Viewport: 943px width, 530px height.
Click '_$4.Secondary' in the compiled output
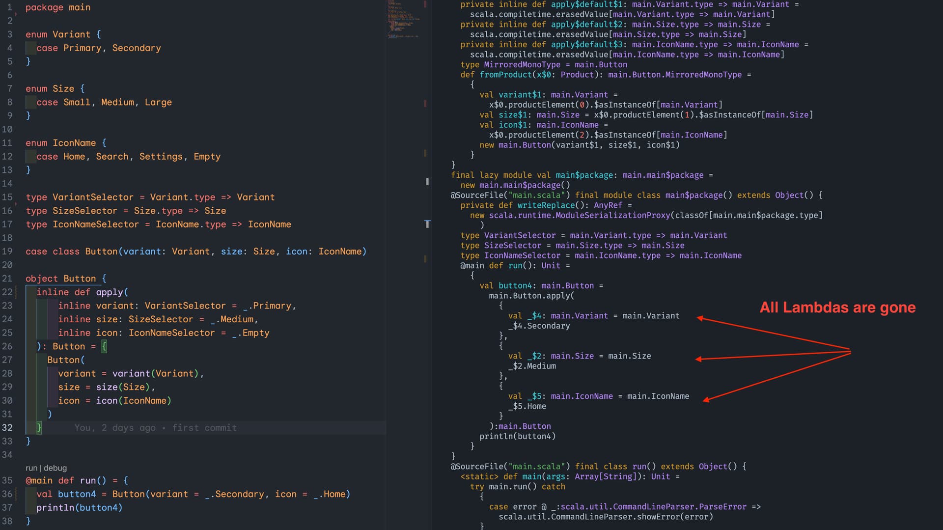pyautogui.click(x=539, y=326)
